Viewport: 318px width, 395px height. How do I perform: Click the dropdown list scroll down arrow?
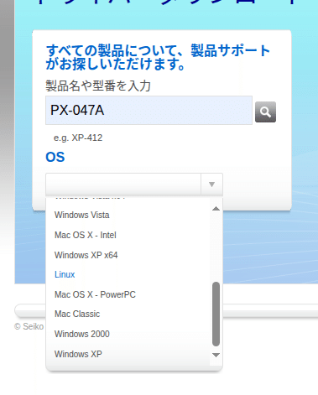coord(216,355)
